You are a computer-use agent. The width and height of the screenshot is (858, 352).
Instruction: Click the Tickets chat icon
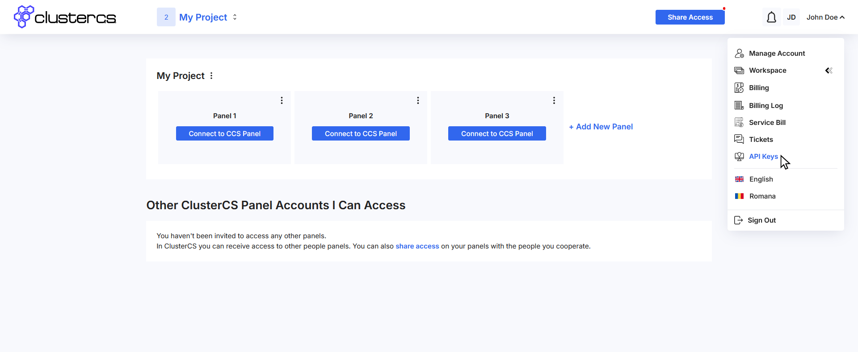(x=739, y=139)
